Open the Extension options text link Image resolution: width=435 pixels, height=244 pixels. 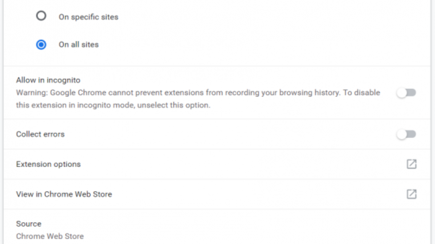tap(48, 164)
